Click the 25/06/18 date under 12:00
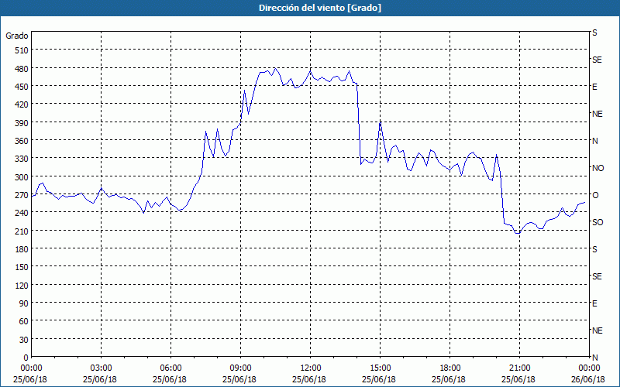This screenshot has width=620, height=387. point(309,379)
